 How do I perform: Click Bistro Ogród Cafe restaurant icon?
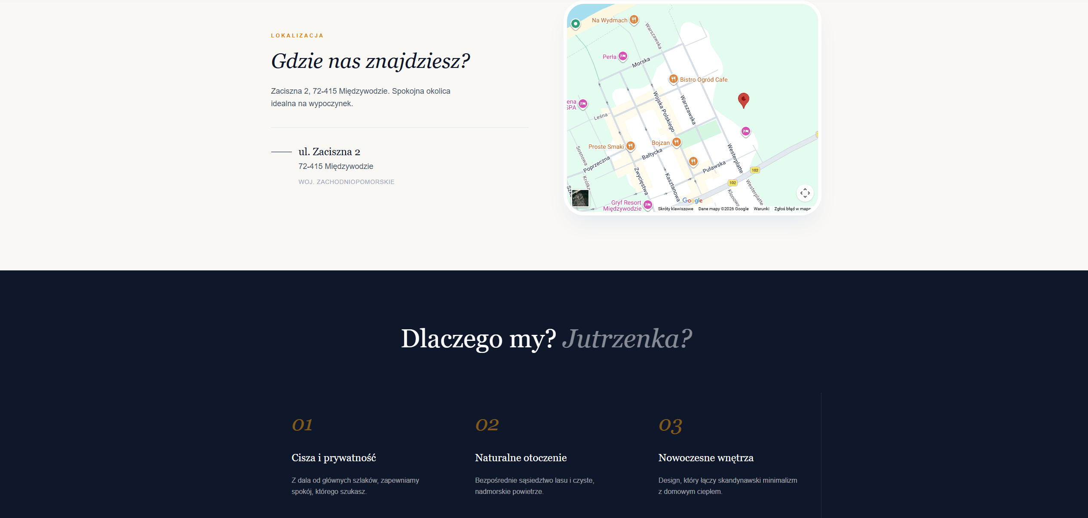point(673,79)
